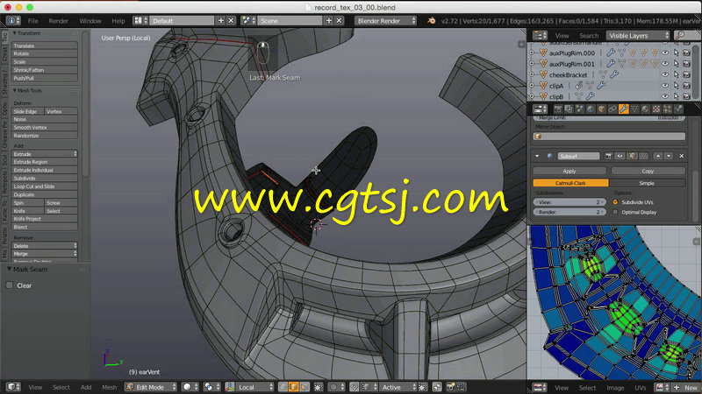Screen dimensions: 702x394
Task: Click the OpenGL render image camera icon
Action: 450,387
